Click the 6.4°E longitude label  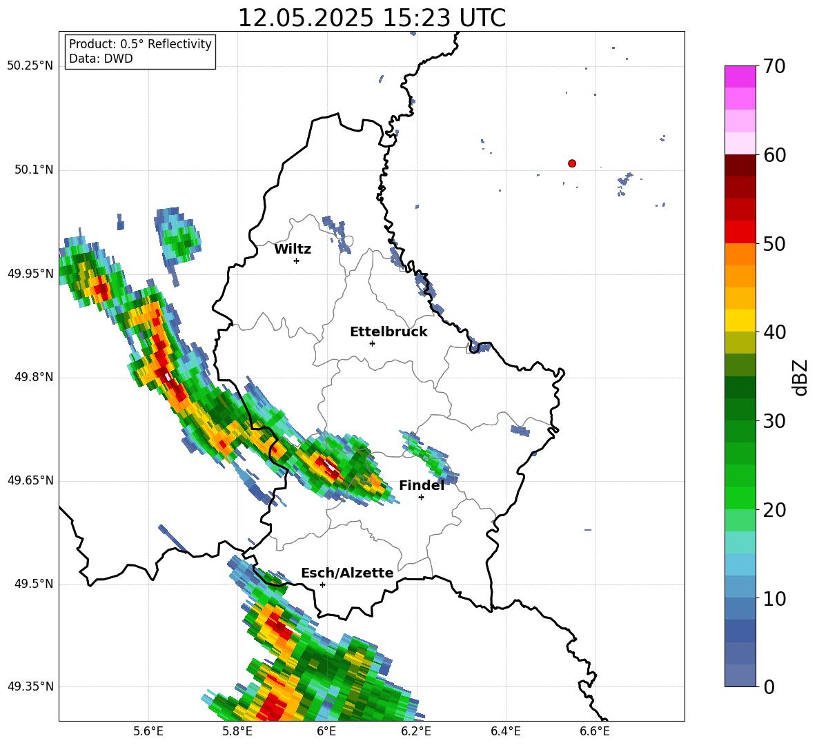pyautogui.click(x=505, y=732)
